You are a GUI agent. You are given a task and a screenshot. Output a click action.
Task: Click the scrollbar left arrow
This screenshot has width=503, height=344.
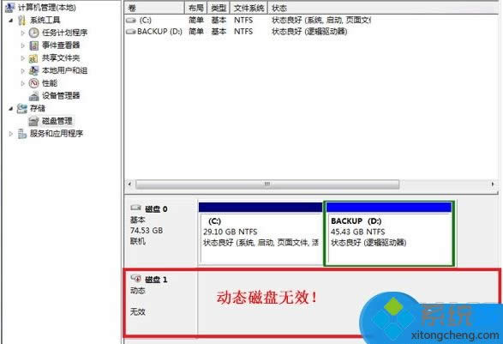pyautogui.click(x=129, y=184)
